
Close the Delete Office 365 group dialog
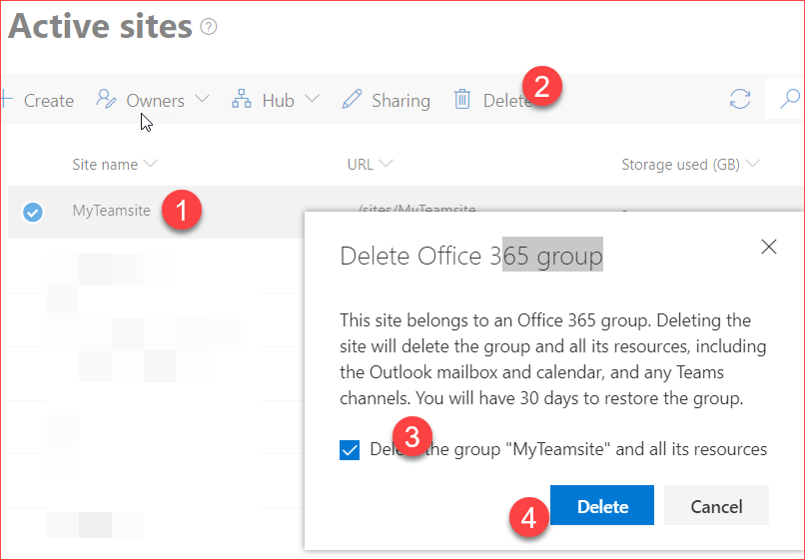pyautogui.click(x=769, y=247)
